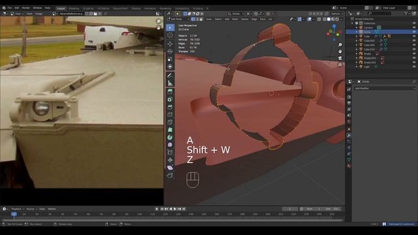
Task: Open the Edit menu
Action: pos(17,8)
